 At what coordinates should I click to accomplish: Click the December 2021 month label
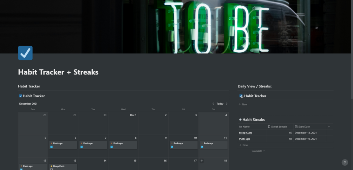[x=28, y=104]
